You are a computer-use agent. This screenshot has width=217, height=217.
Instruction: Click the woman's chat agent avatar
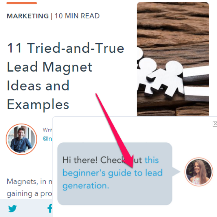click(199, 172)
